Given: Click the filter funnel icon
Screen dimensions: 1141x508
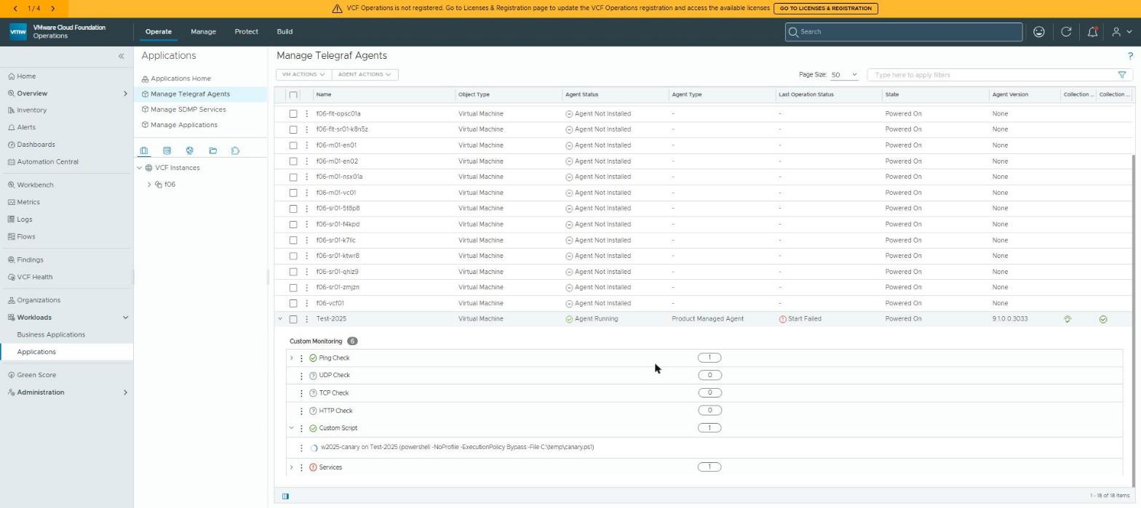Looking at the screenshot, I should pyautogui.click(x=1121, y=75).
